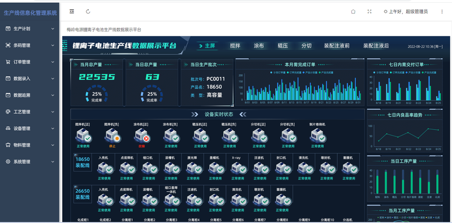
Task: Click the 26650 装配线 label box
Action: point(82,194)
